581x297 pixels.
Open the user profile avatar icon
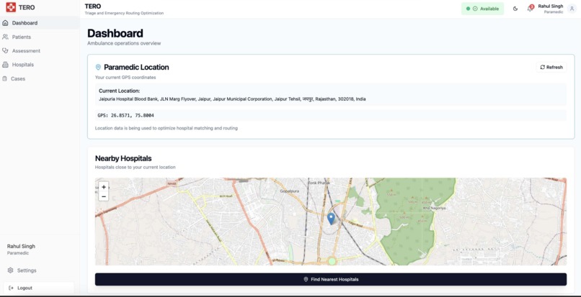[x=572, y=9]
